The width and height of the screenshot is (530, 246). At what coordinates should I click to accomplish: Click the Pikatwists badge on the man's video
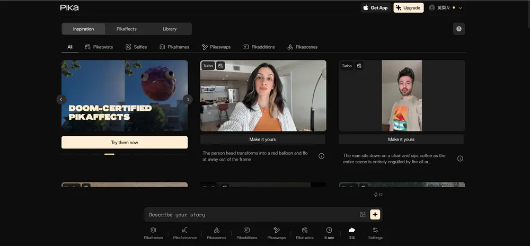[x=359, y=66]
